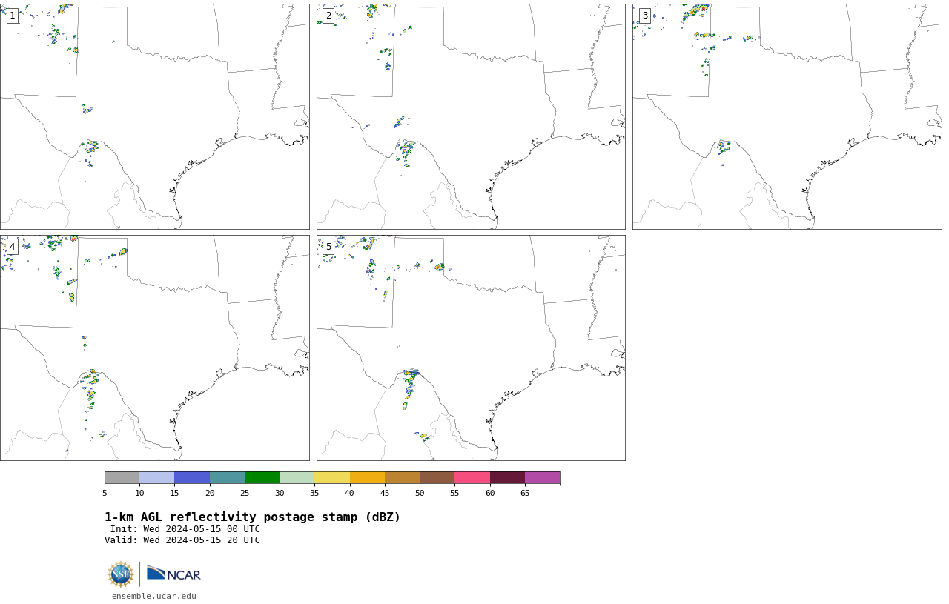Click colorbar tick label 65
This screenshot has height=604, width=949.
tap(525, 493)
